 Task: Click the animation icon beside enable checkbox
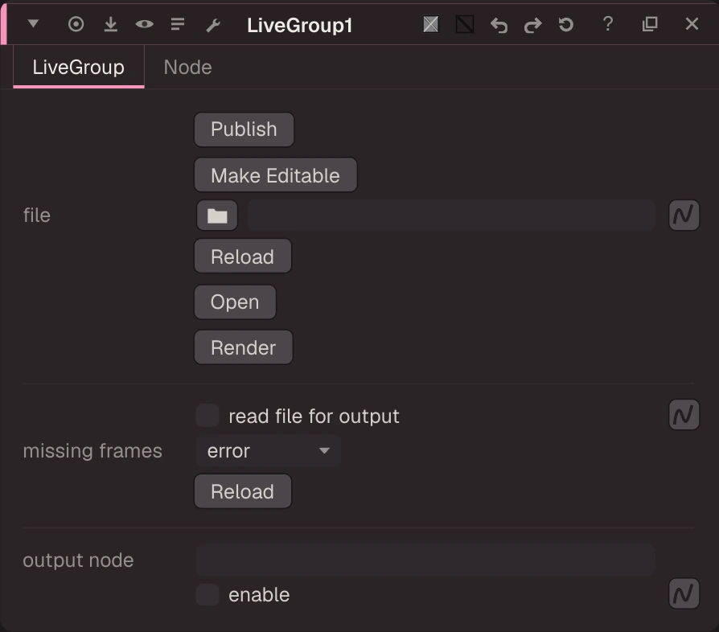684,593
